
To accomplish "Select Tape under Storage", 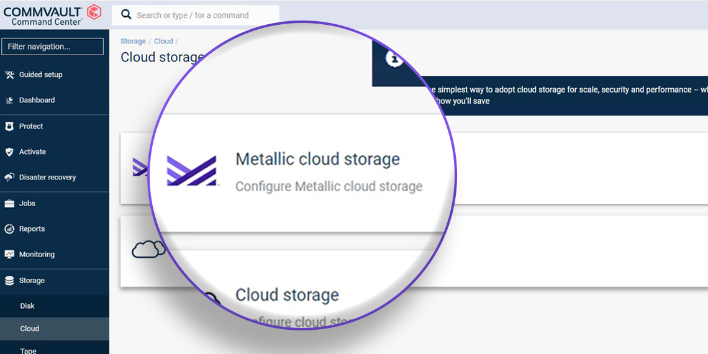I will (x=28, y=350).
